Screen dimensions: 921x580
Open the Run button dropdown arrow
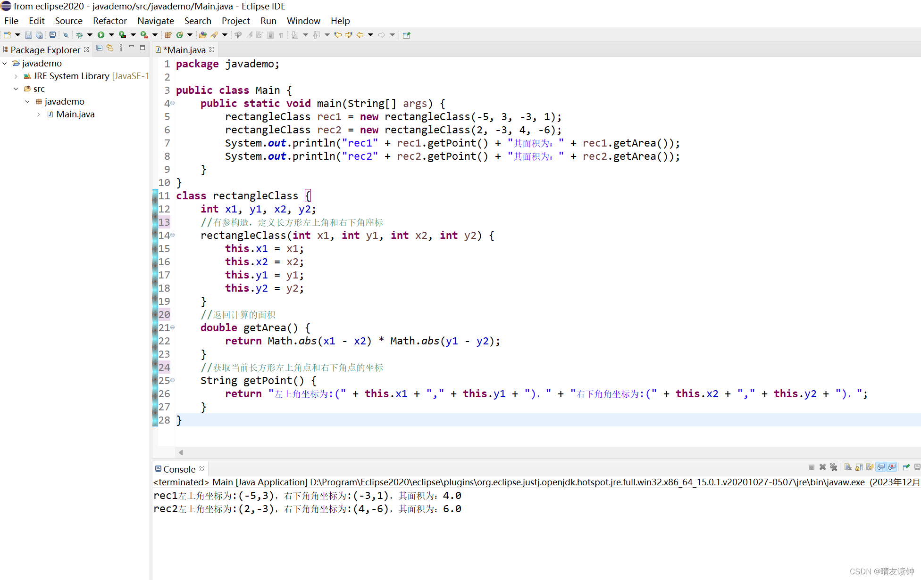tap(111, 35)
